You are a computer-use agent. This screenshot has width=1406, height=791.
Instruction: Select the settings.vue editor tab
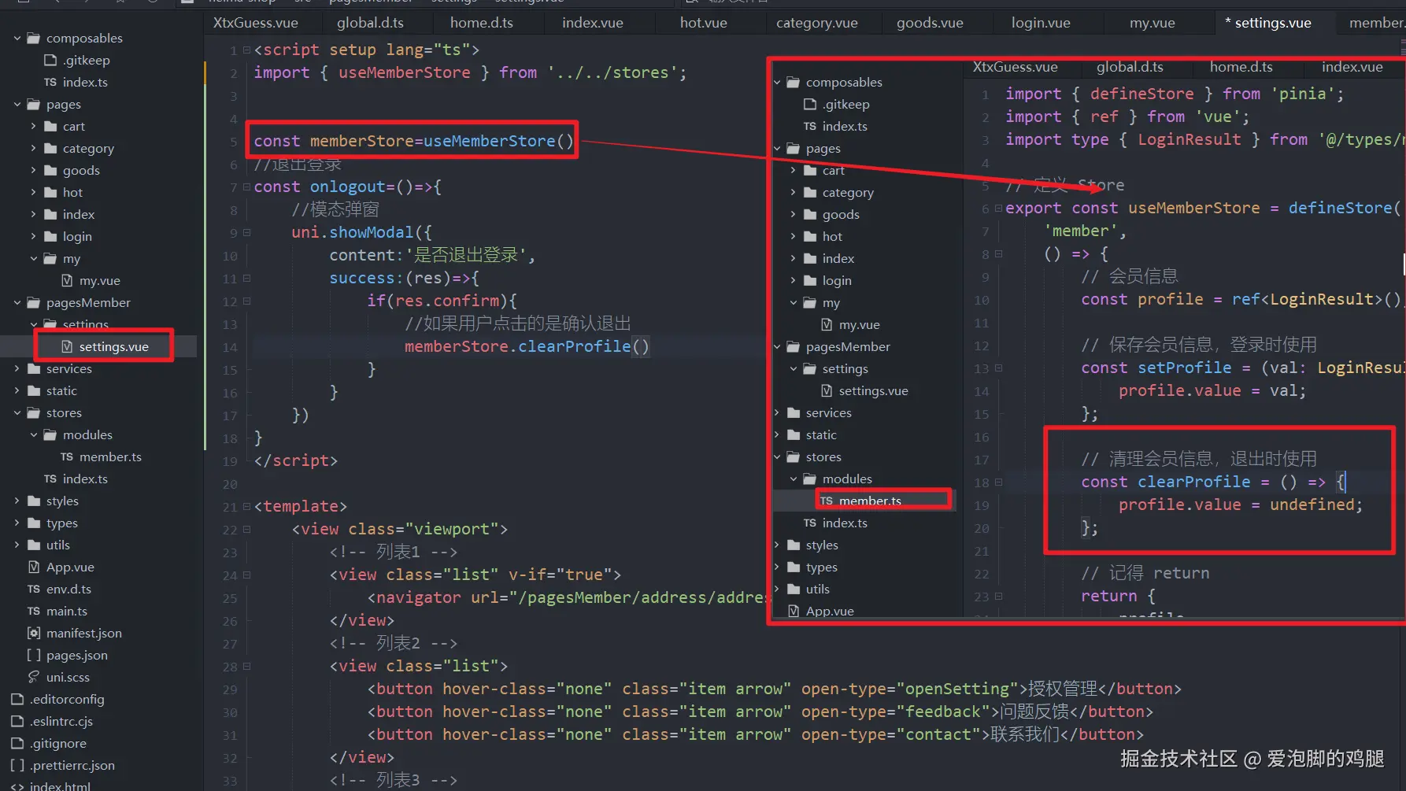point(1273,23)
